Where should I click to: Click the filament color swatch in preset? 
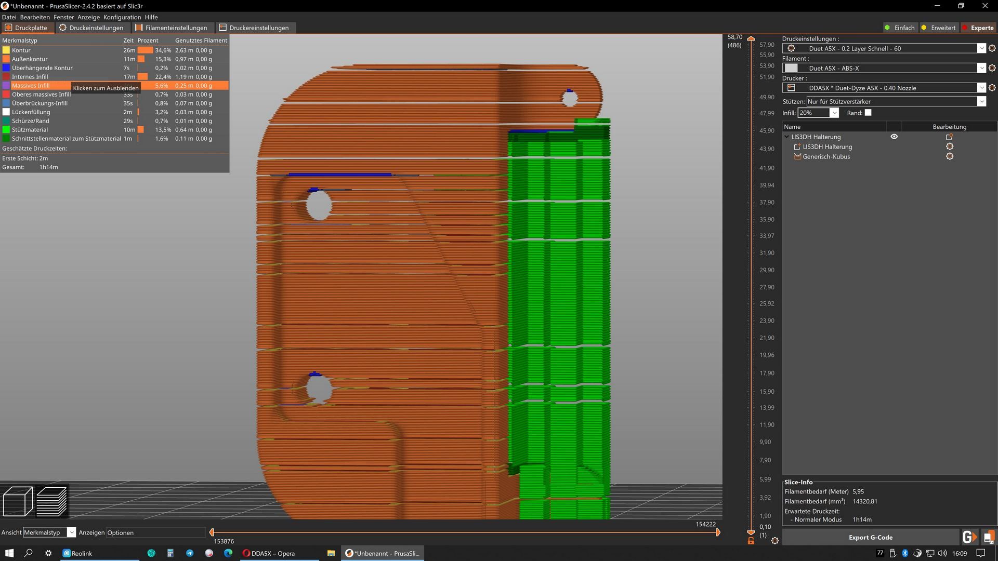[x=791, y=68]
